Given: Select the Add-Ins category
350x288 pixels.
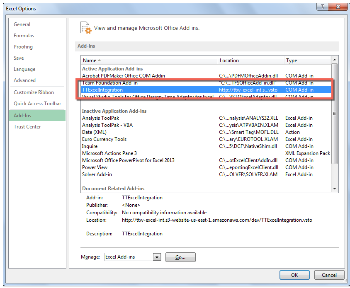Looking at the screenshot, I should (37, 115).
